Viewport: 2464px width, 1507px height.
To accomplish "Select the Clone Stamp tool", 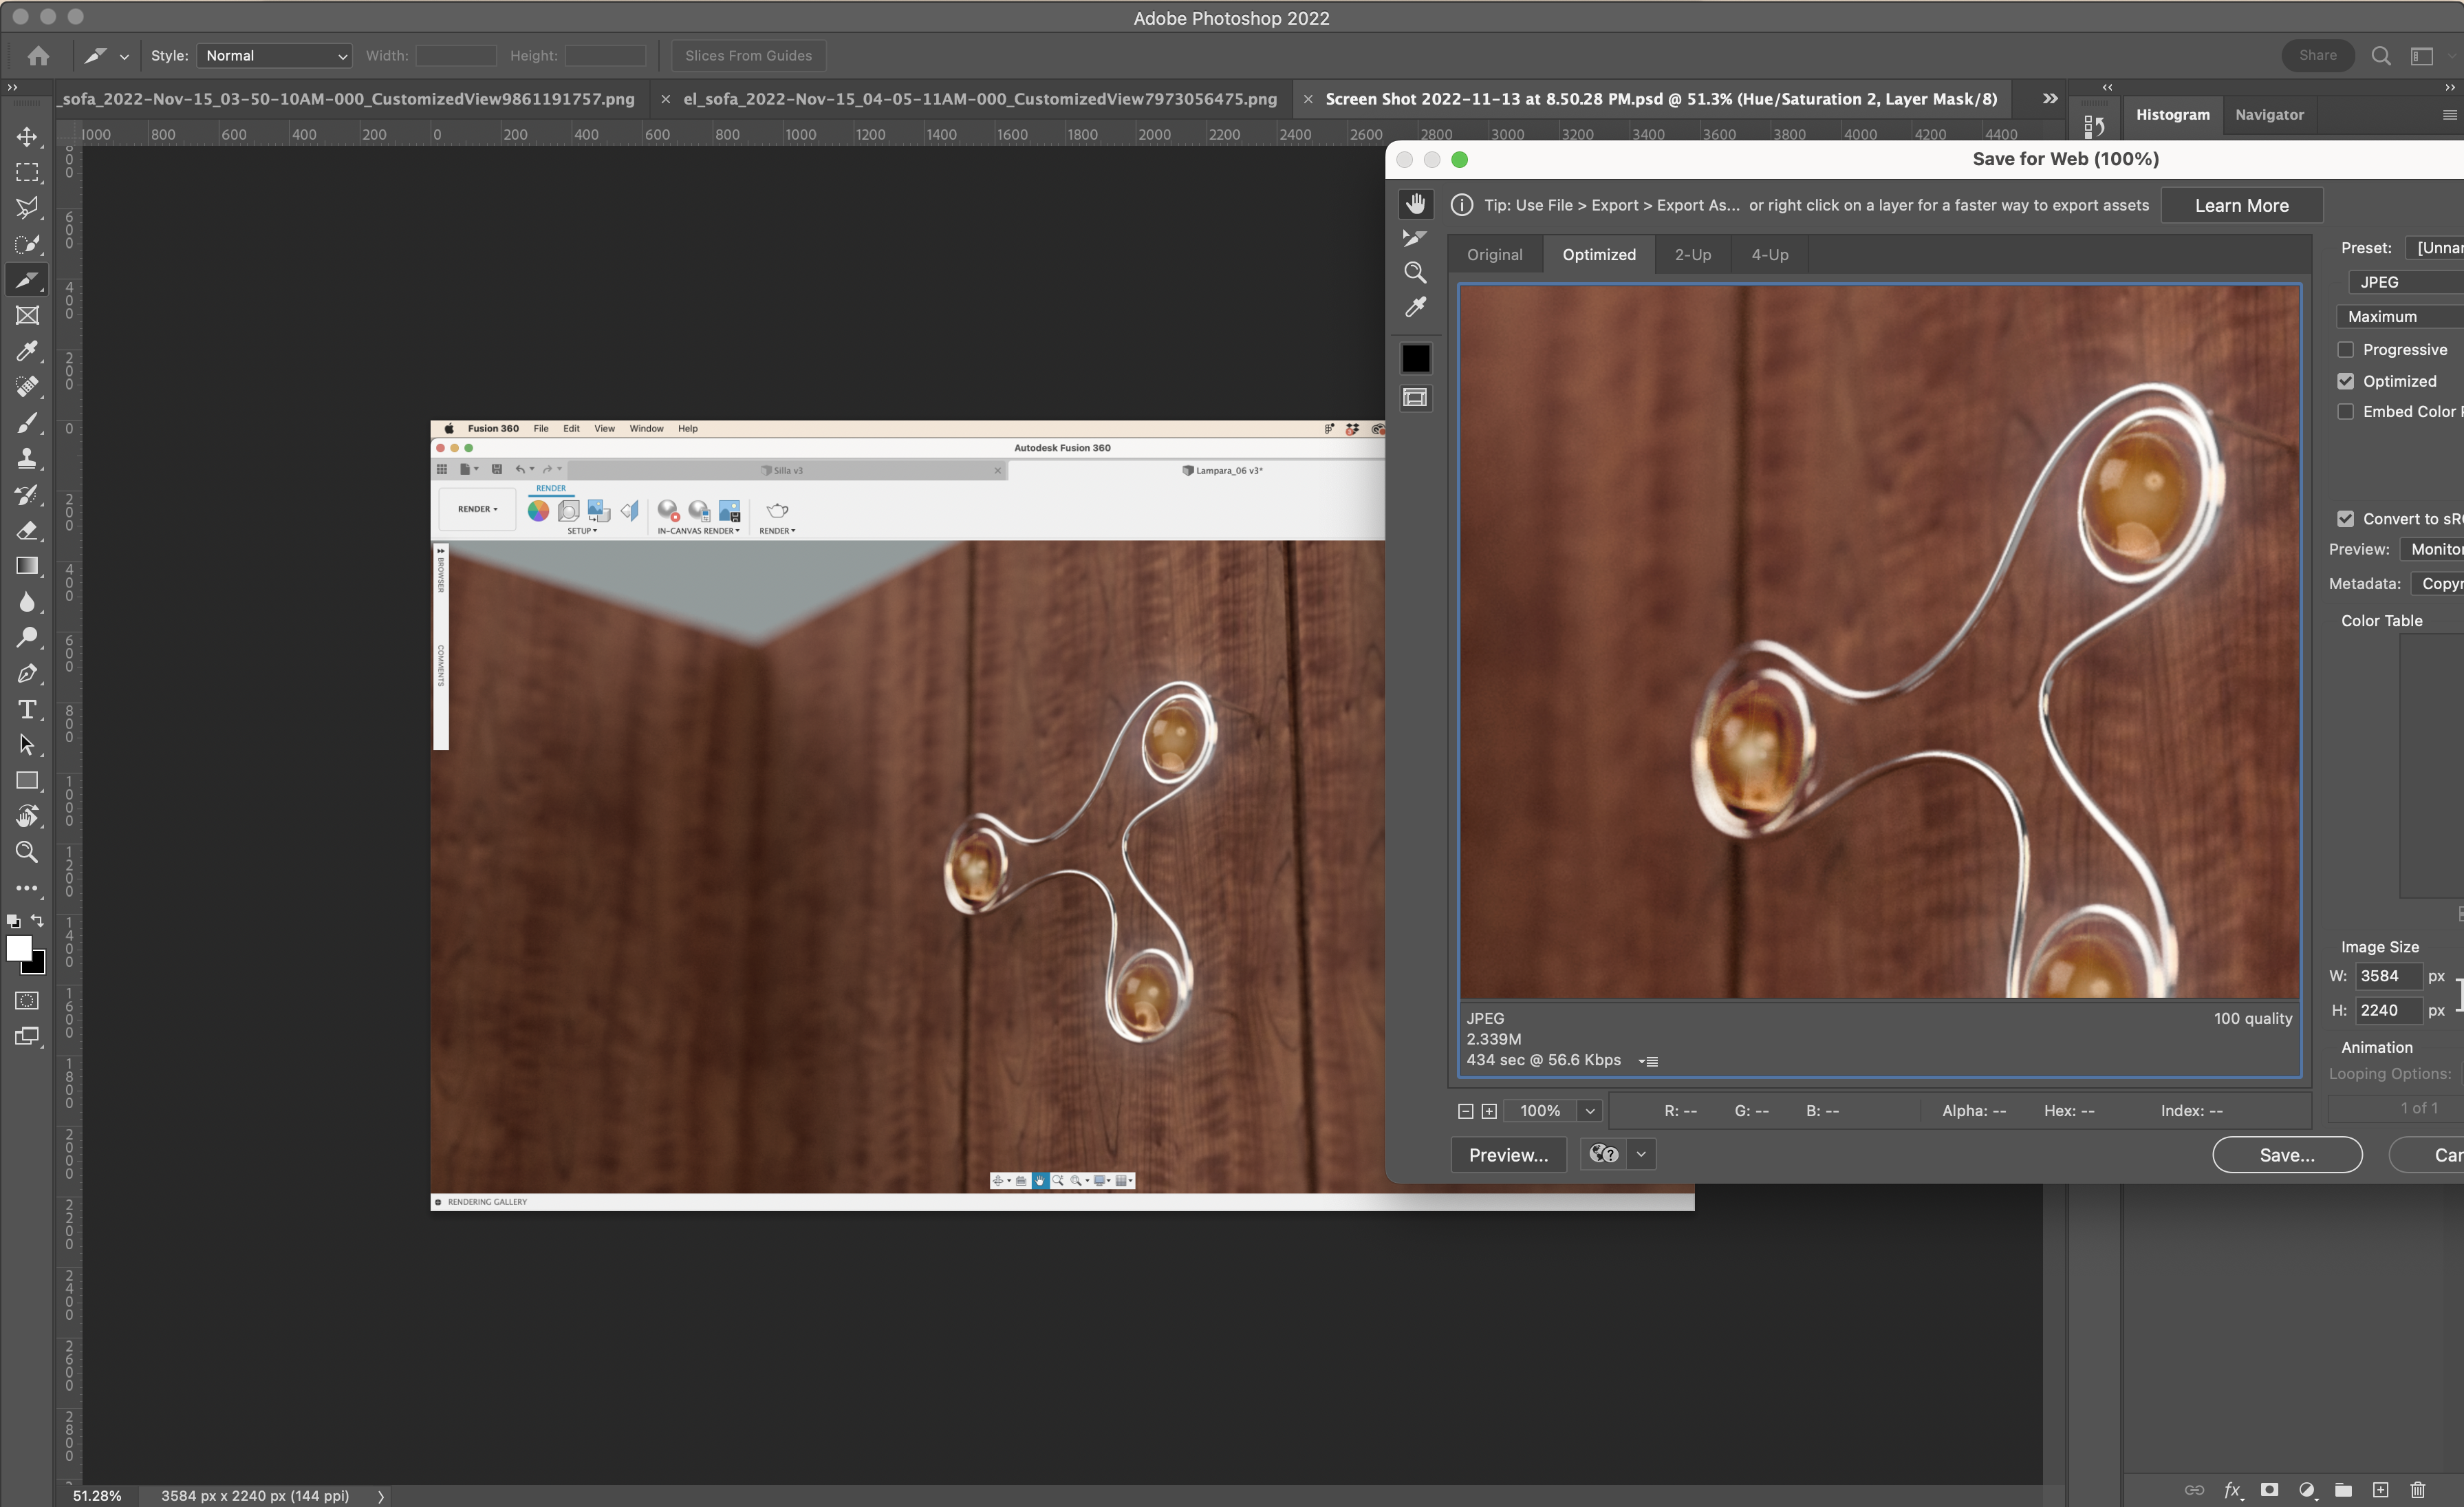I will [27, 458].
